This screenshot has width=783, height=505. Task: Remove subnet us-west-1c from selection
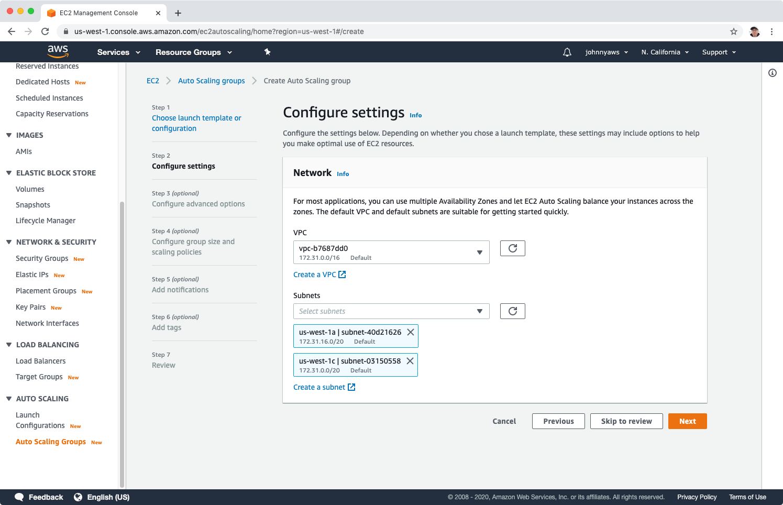(410, 361)
